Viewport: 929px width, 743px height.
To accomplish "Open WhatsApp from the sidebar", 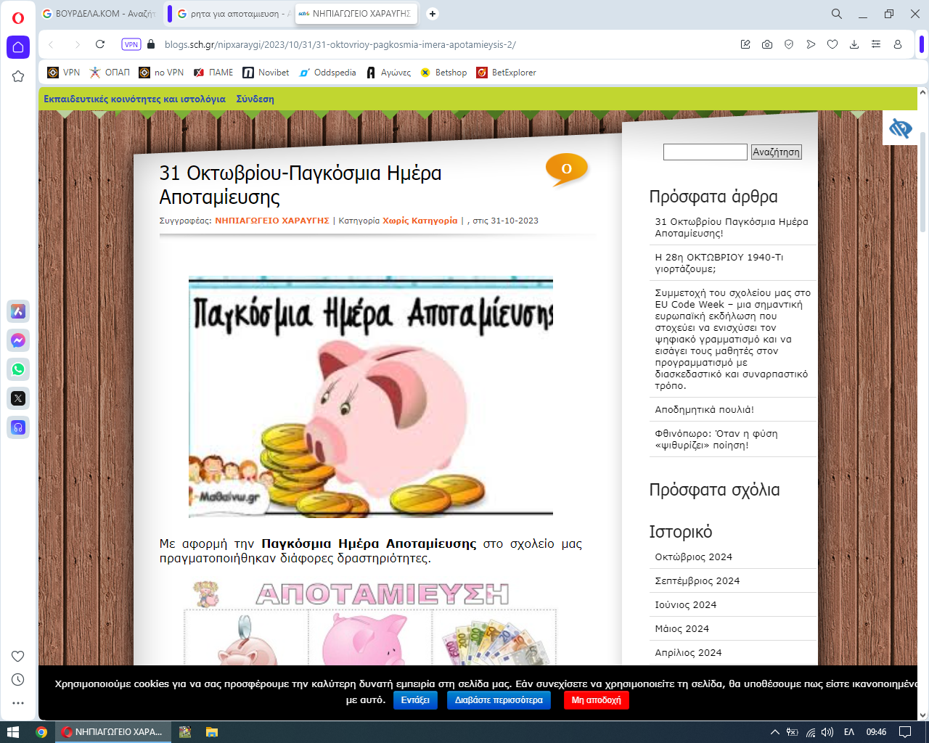I will [18, 369].
